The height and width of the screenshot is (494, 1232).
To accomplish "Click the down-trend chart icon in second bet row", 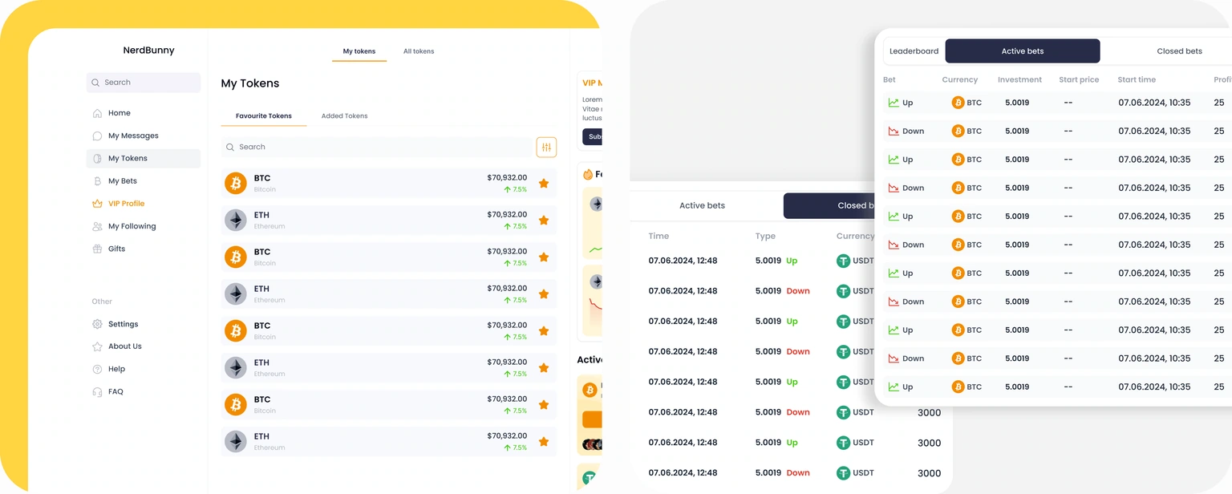I will point(894,131).
